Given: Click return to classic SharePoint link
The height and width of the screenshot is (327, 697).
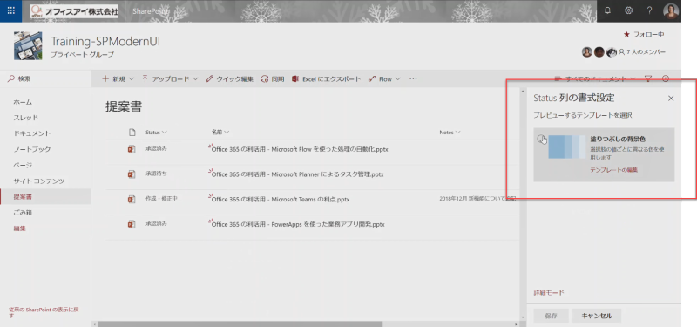Looking at the screenshot, I should tap(44, 312).
